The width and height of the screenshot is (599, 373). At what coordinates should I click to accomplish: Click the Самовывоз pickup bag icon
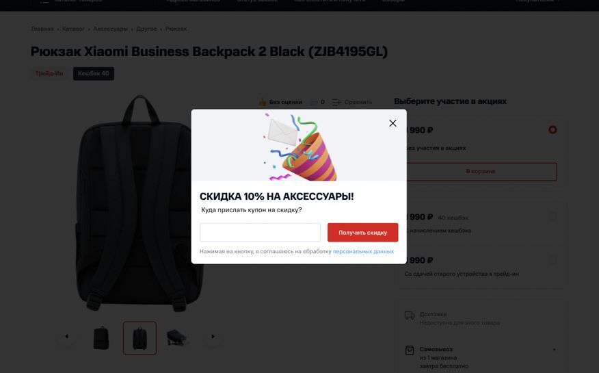410,350
